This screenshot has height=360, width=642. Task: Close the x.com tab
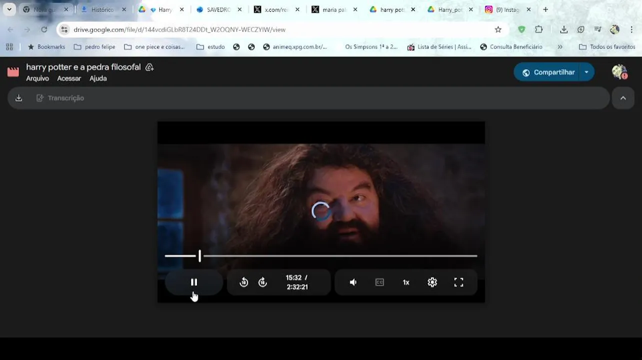pyautogui.click(x=297, y=9)
